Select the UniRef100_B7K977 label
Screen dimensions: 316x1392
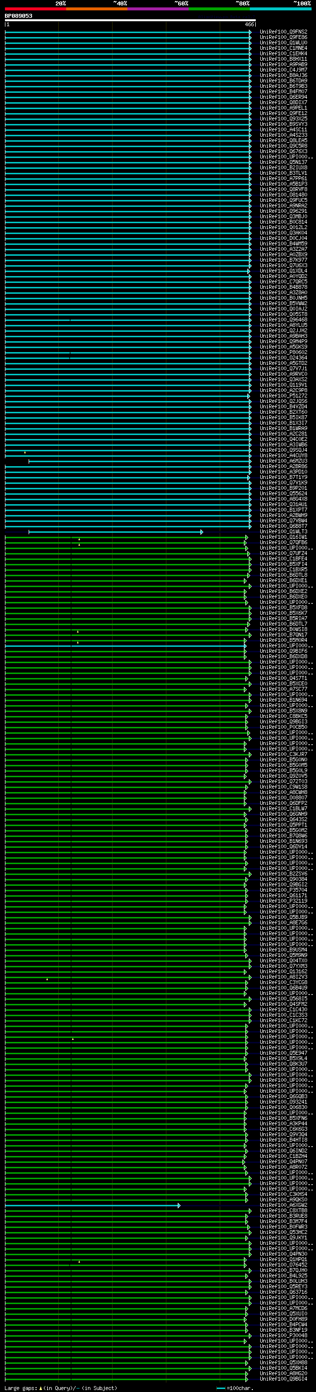coord(283,260)
